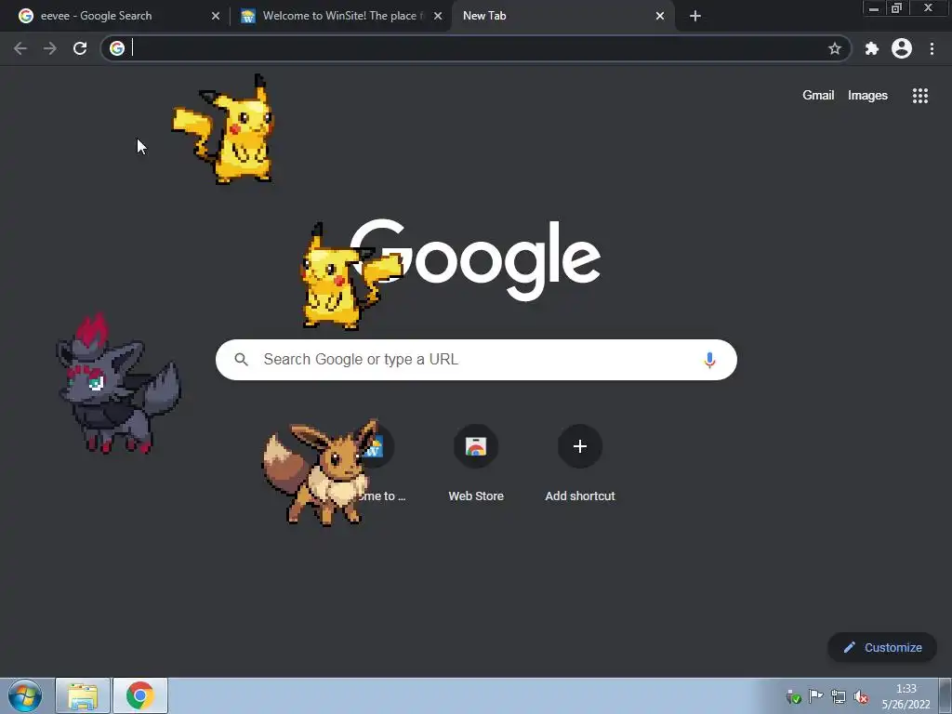Open the Google apps grid
The height and width of the screenshot is (714, 952).
tap(919, 96)
